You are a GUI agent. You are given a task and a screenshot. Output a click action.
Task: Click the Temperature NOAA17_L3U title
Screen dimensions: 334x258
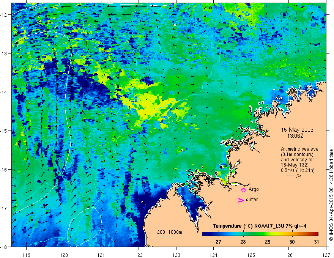(x=260, y=226)
